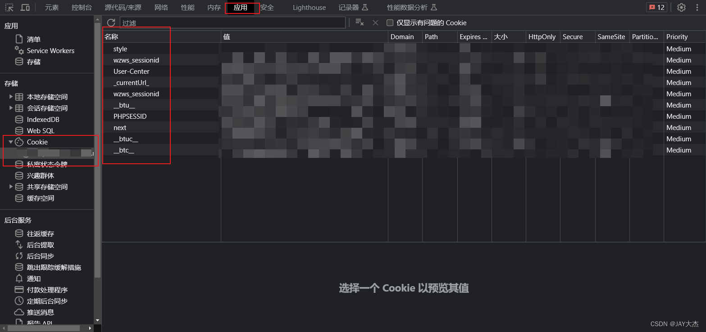Select Service Workers under 应用
706x332 pixels.
pyautogui.click(x=50, y=50)
